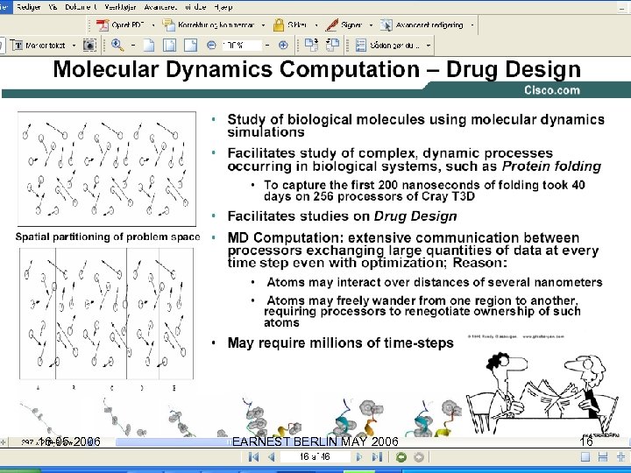Click the cartoon of two people reading
The width and height of the screenshot is (631, 473).
[x=542, y=392]
